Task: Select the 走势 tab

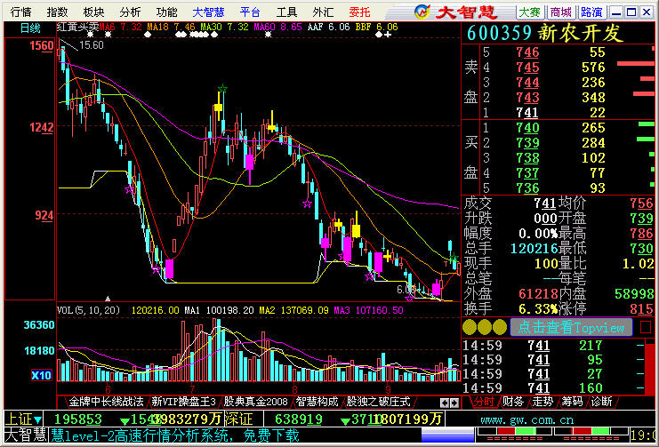Action: coord(542,402)
